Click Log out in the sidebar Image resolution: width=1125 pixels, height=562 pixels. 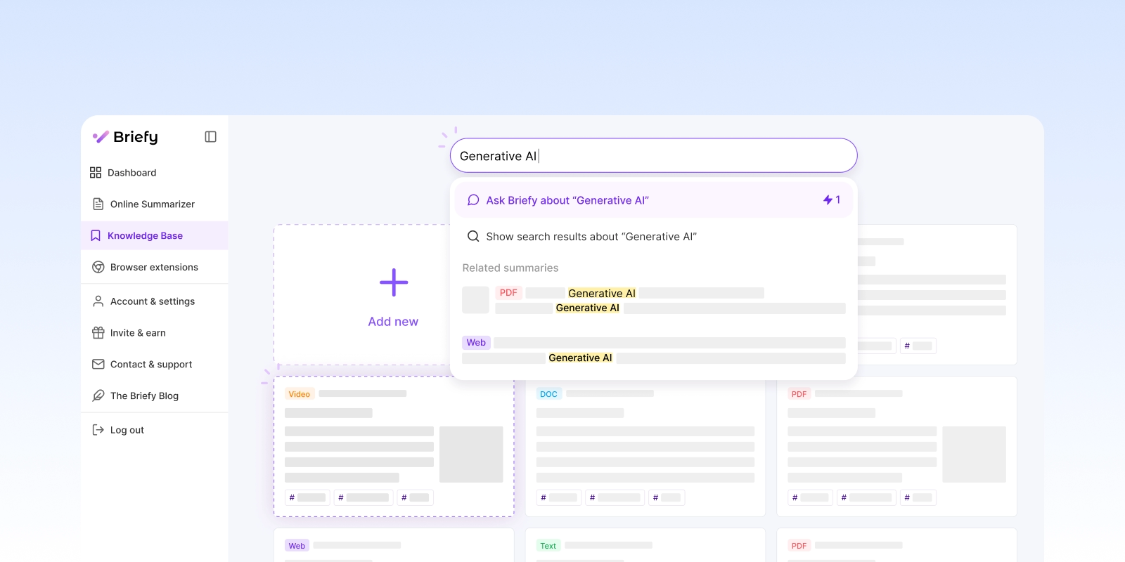pyautogui.click(x=155, y=429)
